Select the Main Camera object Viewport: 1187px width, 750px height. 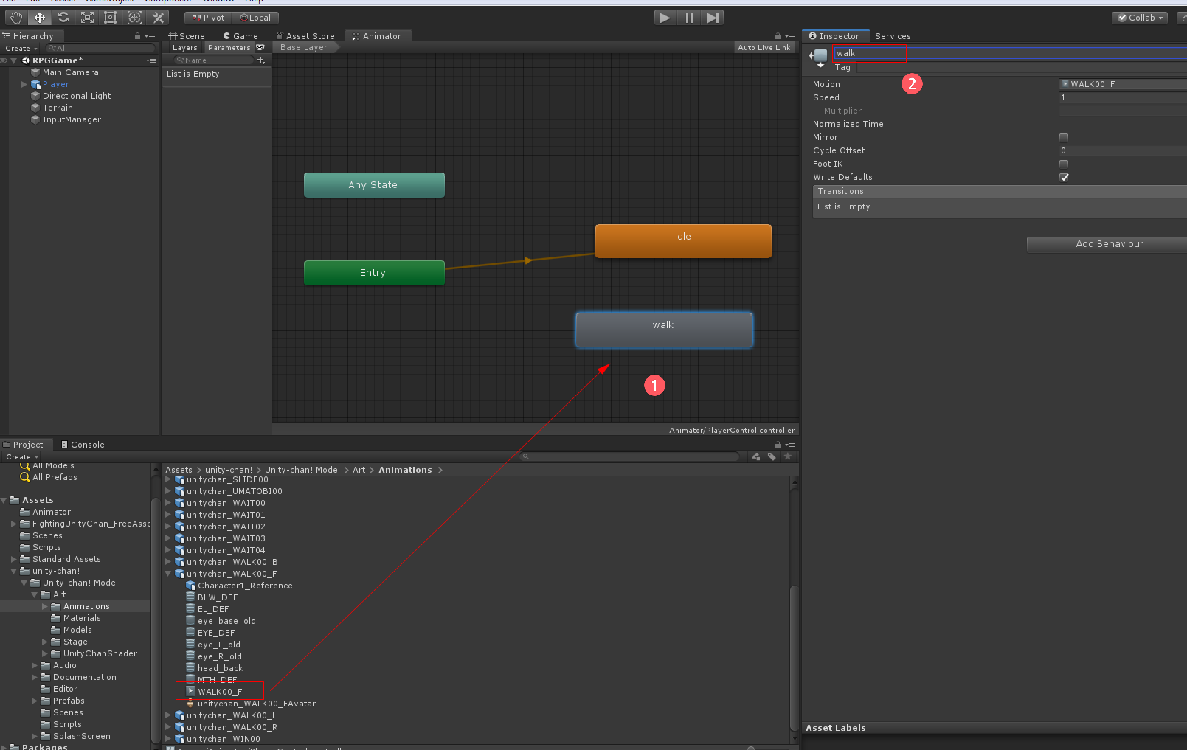click(x=71, y=72)
